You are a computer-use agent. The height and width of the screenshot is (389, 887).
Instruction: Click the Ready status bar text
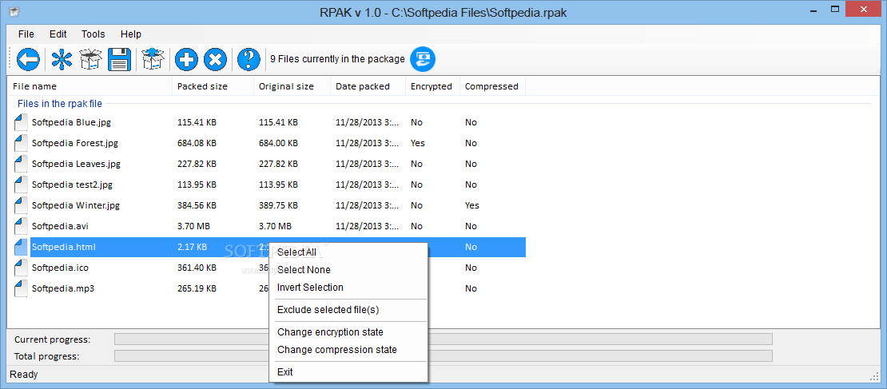point(24,375)
